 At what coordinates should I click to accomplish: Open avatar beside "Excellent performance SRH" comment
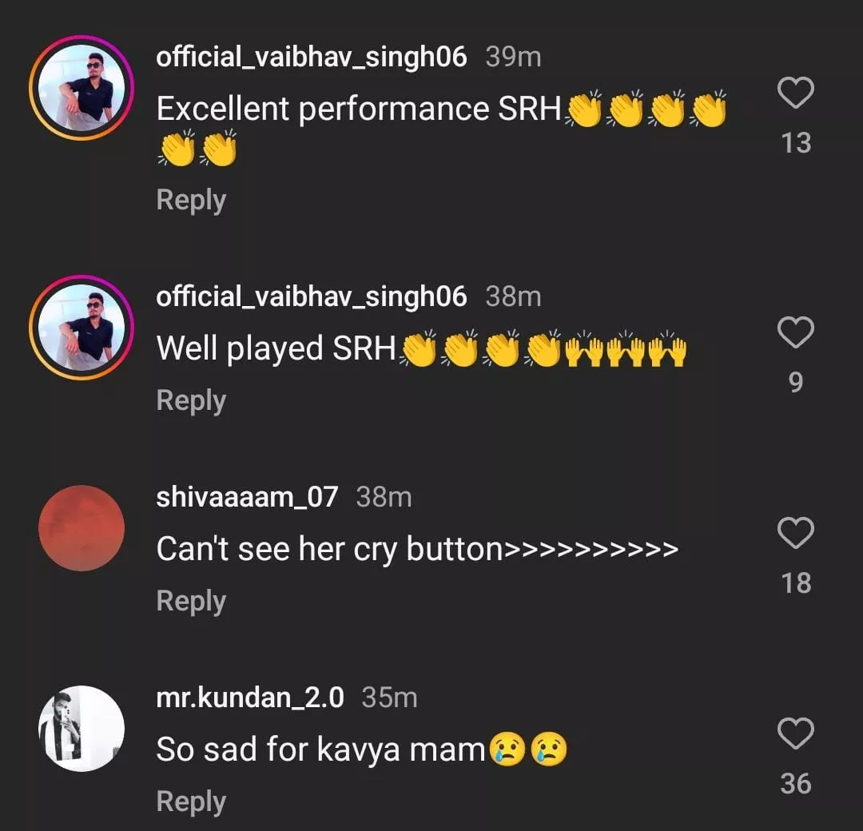[x=82, y=88]
